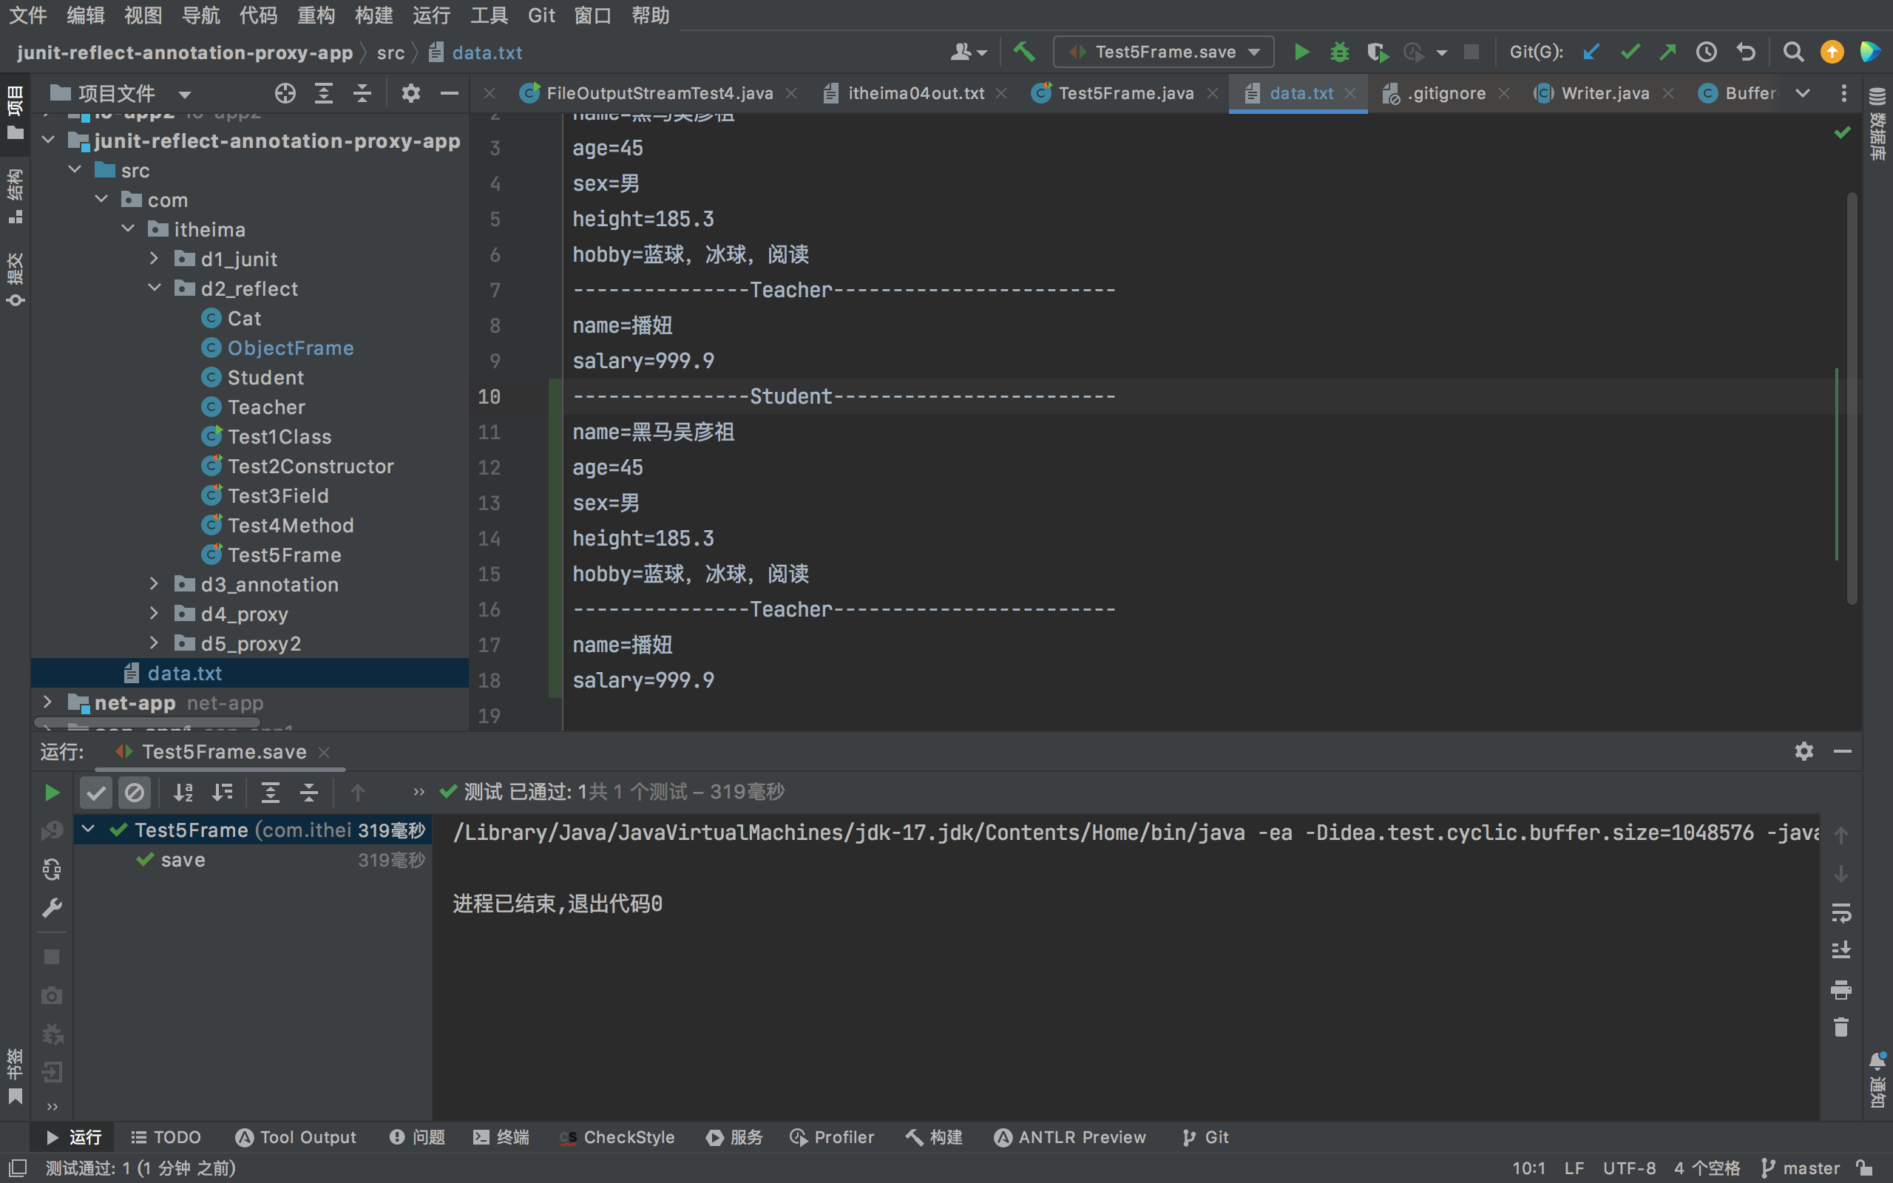Click the editor vertical scrollbar
This screenshot has height=1183, width=1893.
coord(1852,391)
